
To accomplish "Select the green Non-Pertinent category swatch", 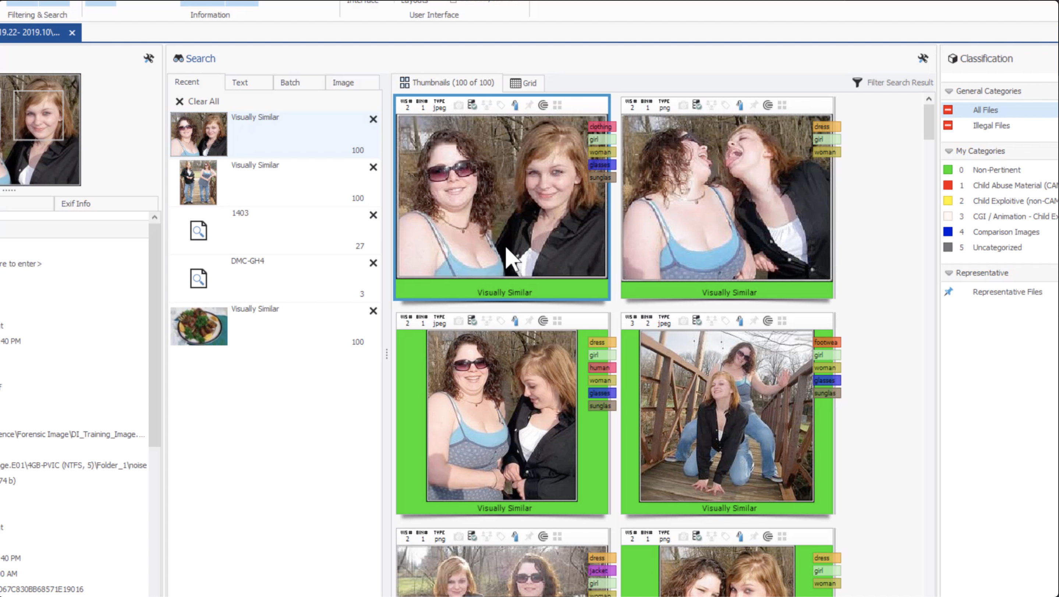I will pyautogui.click(x=948, y=170).
